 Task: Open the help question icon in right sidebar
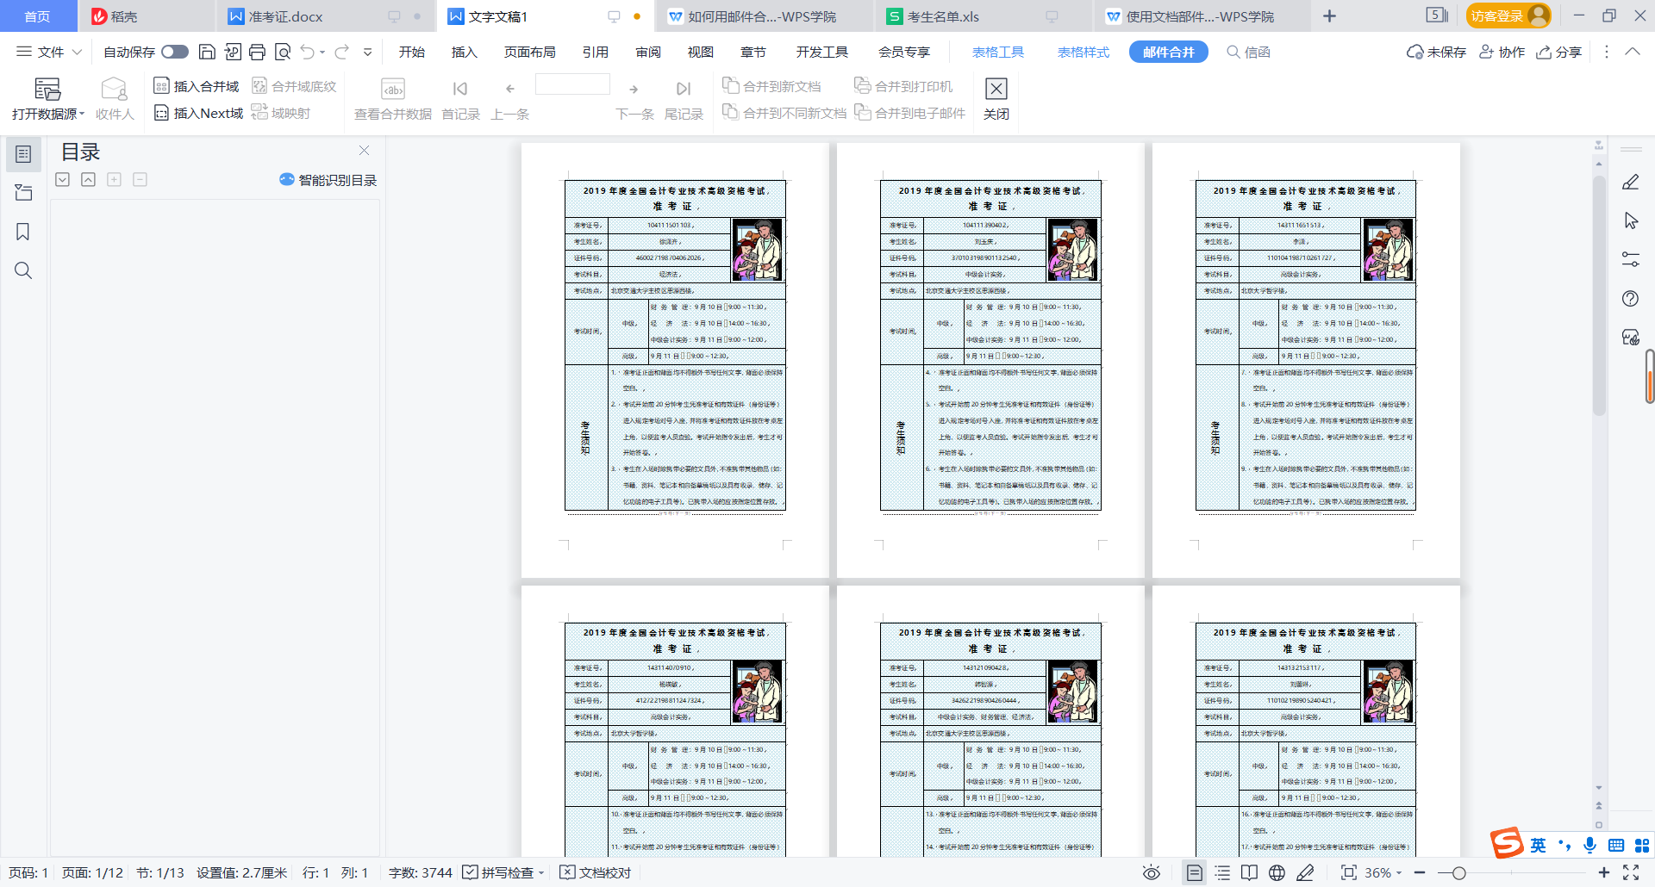(1631, 299)
